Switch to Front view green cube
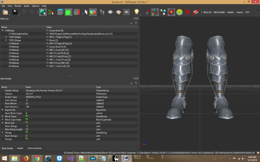Screen dimensions: 260x162 68,12
